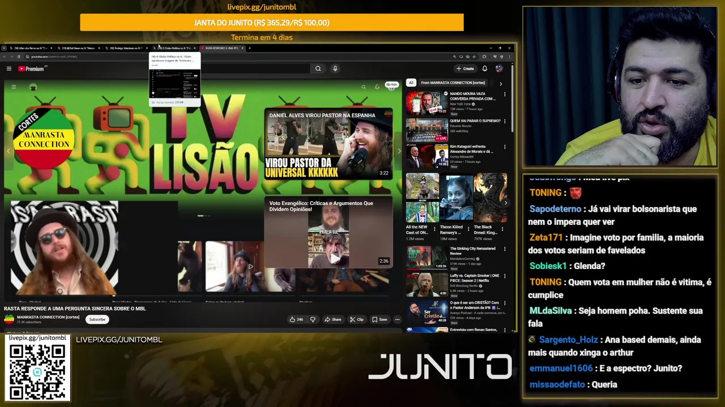
Task: Open a new browser tab
Action: (x=250, y=48)
